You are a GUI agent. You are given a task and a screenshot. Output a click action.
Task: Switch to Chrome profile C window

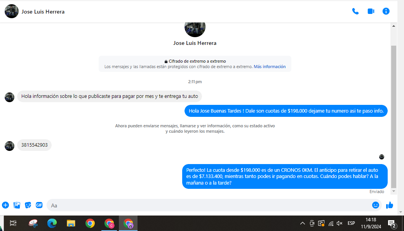pyautogui.click(x=109, y=223)
